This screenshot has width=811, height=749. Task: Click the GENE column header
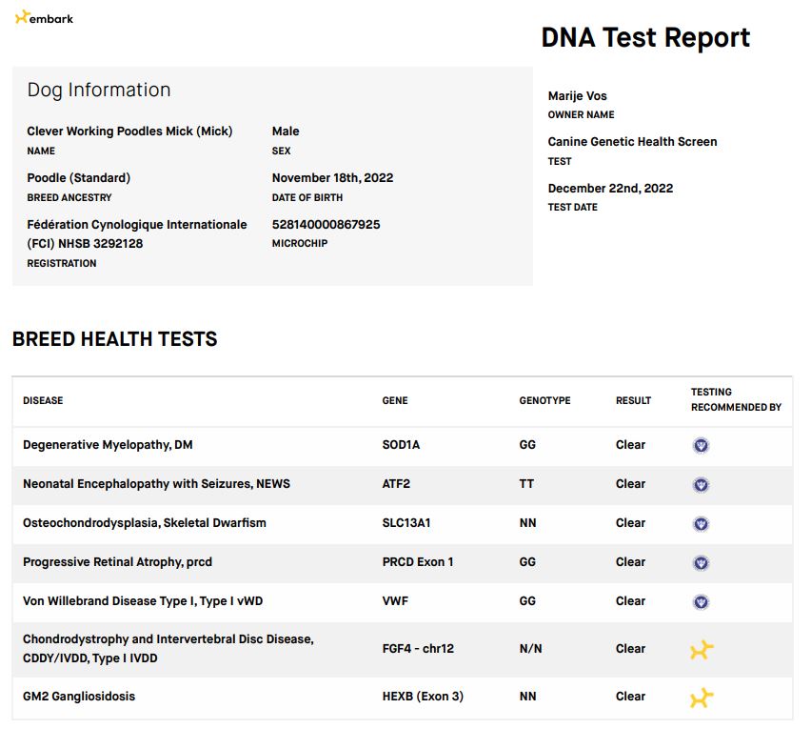(394, 400)
